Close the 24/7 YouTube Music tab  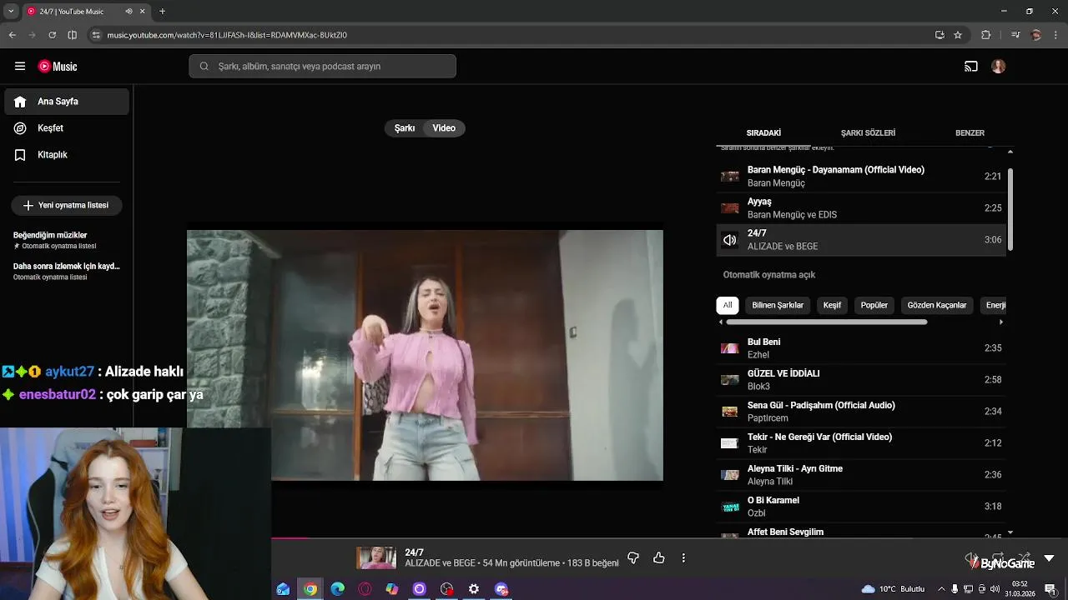click(x=143, y=12)
